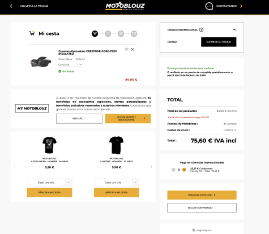
Task: Collapse the Código Promocional section
Action: point(234,30)
